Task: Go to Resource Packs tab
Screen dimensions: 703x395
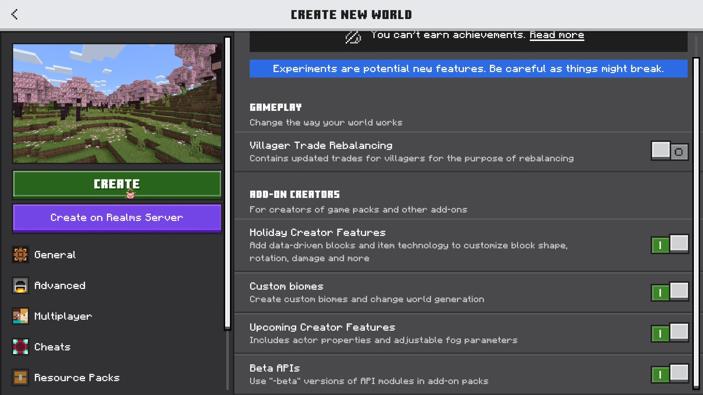Action: [x=117, y=377]
